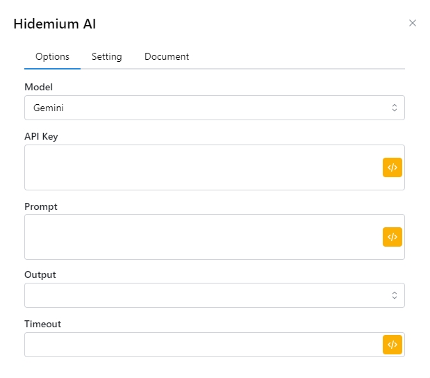Click the Model selector up-down arrows

click(x=395, y=108)
